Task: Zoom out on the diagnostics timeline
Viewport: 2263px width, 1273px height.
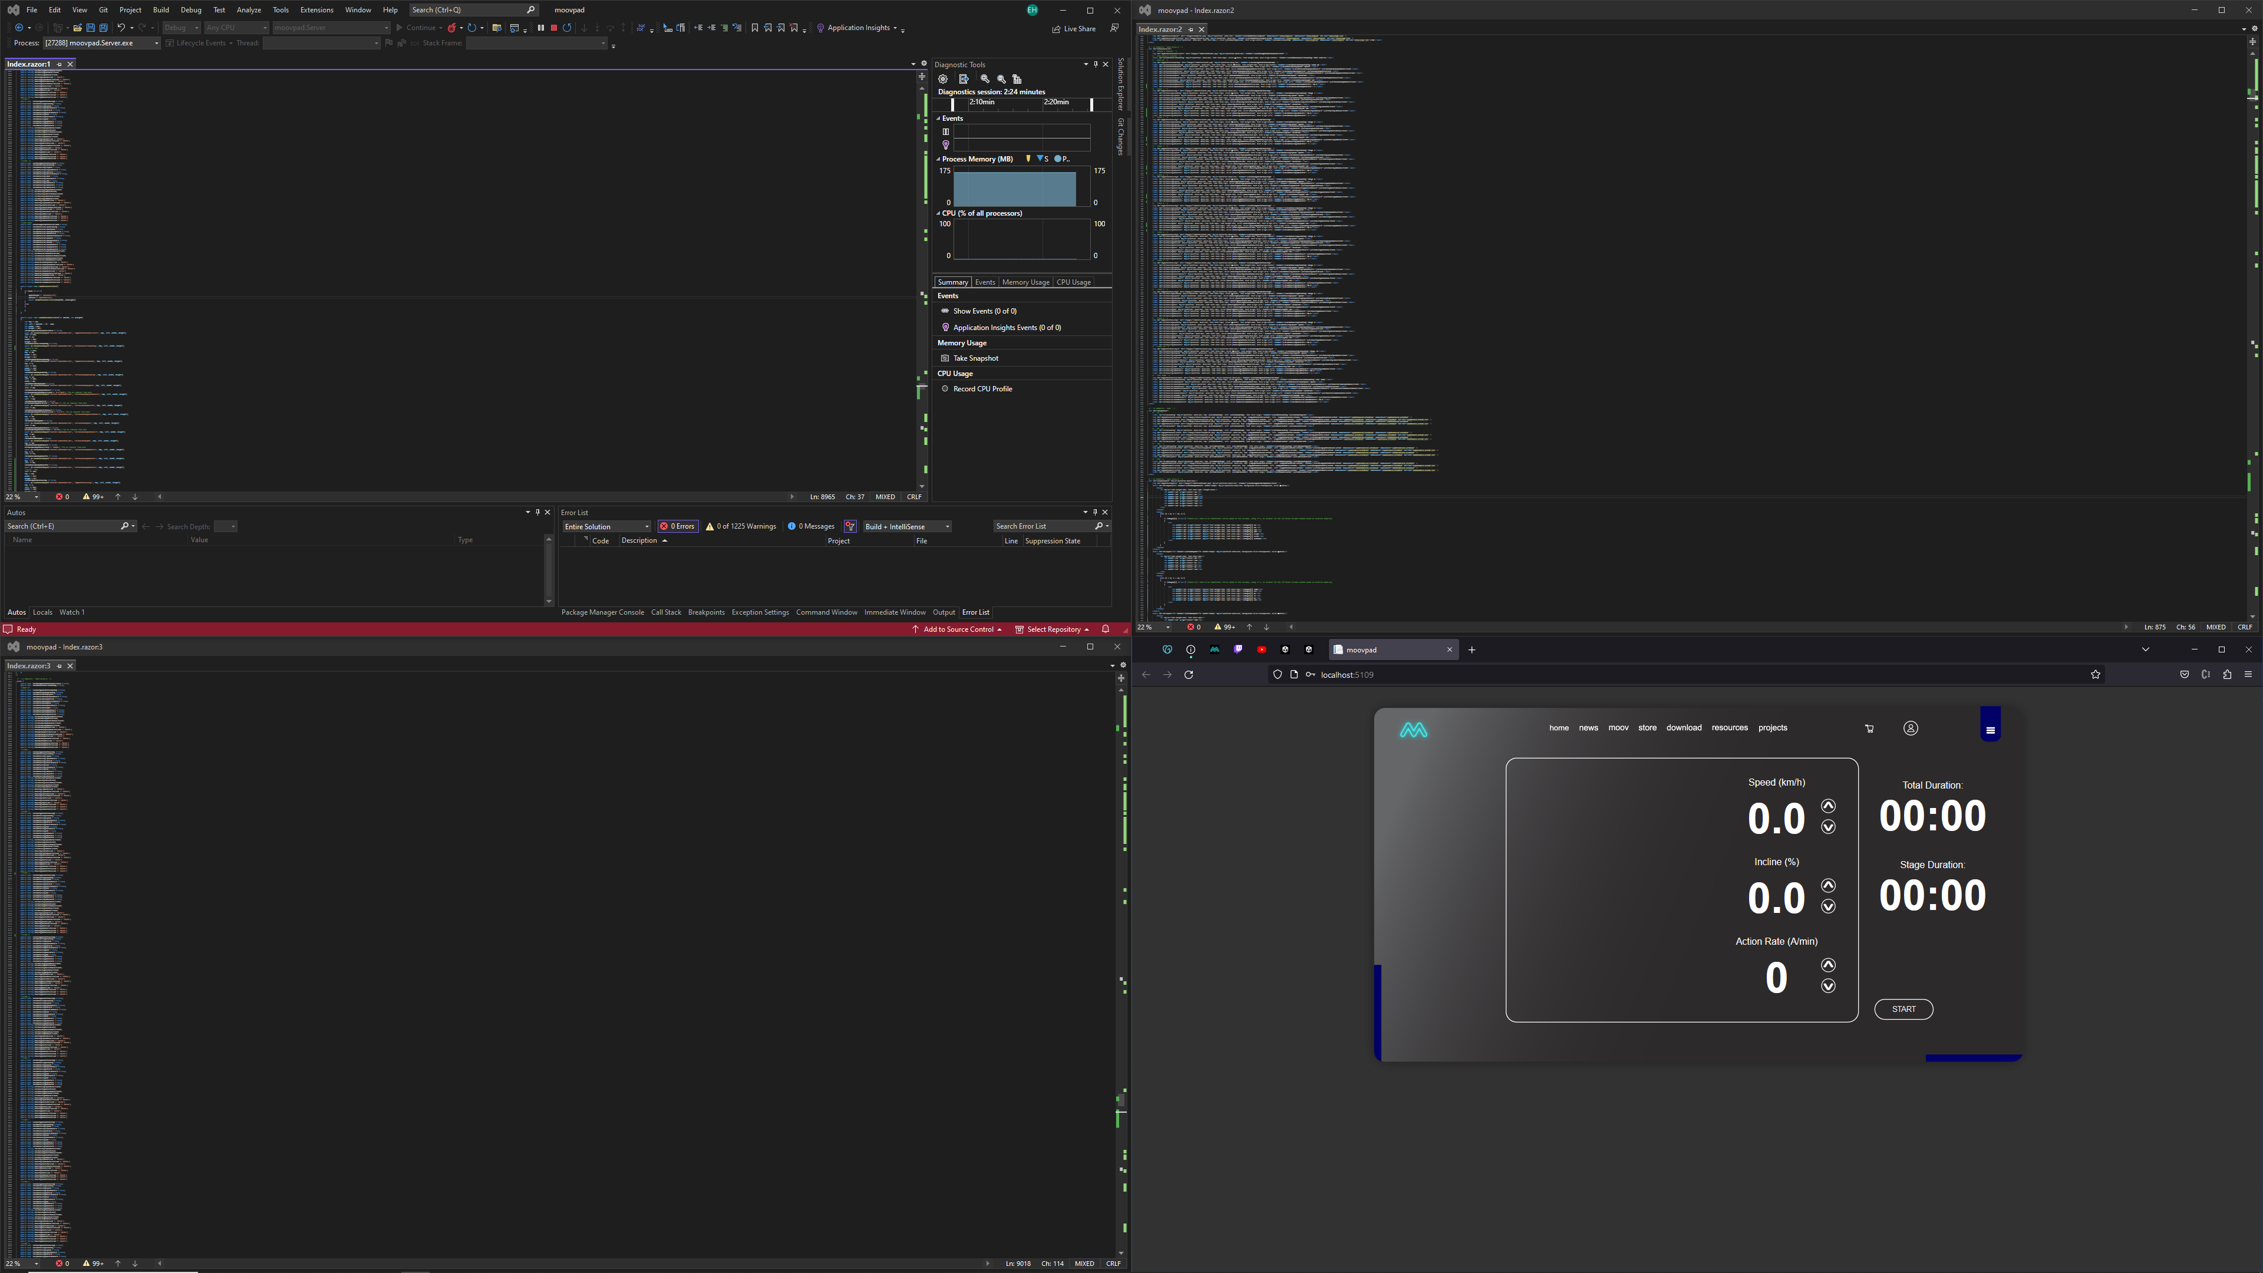Action: click(x=1001, y=79)
